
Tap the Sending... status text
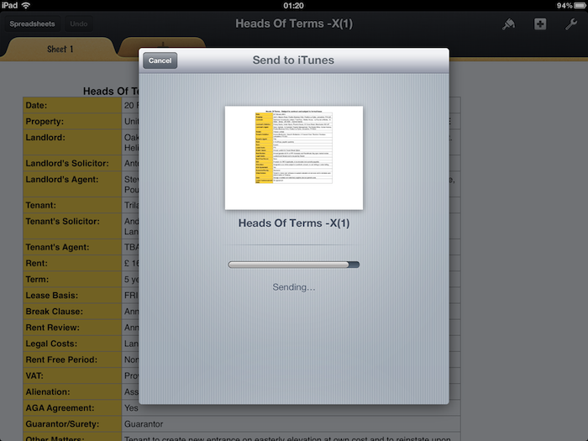click(294, 287)
